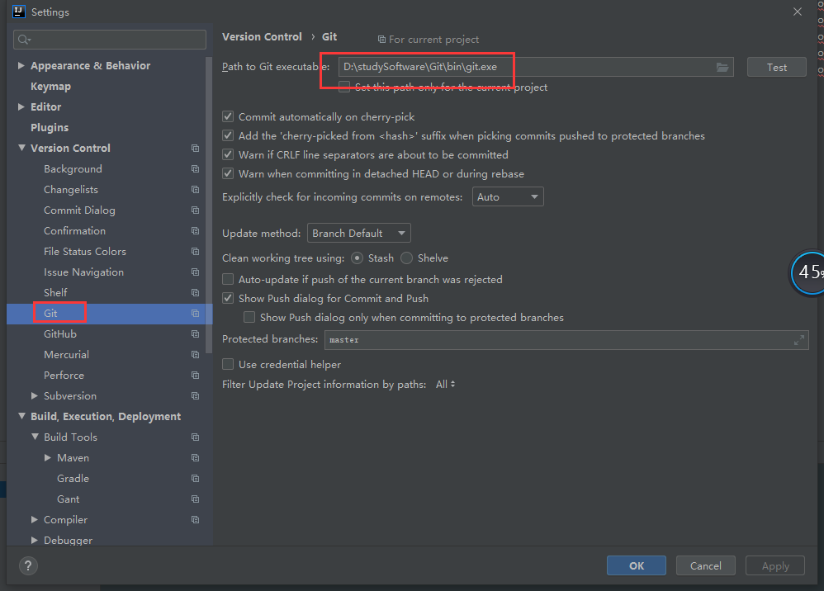
Task: Click per-project icon next to Gant
Action: [195, 499]
